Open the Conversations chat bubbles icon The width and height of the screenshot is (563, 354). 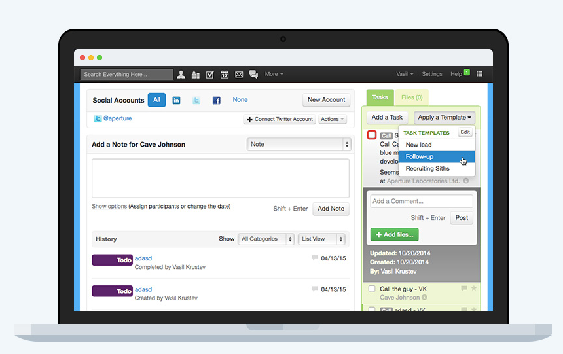pos(253,75)
